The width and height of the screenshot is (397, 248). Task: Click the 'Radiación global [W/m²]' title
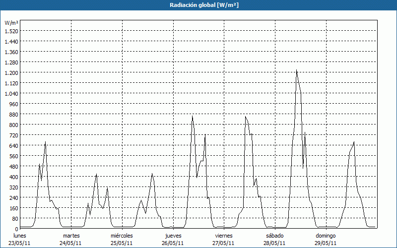pyautogui.click(x=204, y=5)
